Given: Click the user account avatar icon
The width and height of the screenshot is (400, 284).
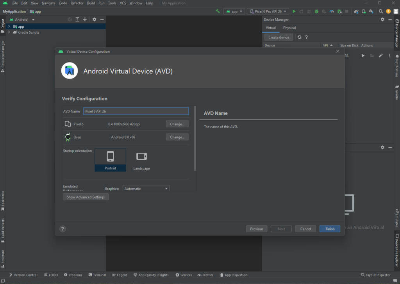Looking at the screenshot, I should [x=396, y=11].
